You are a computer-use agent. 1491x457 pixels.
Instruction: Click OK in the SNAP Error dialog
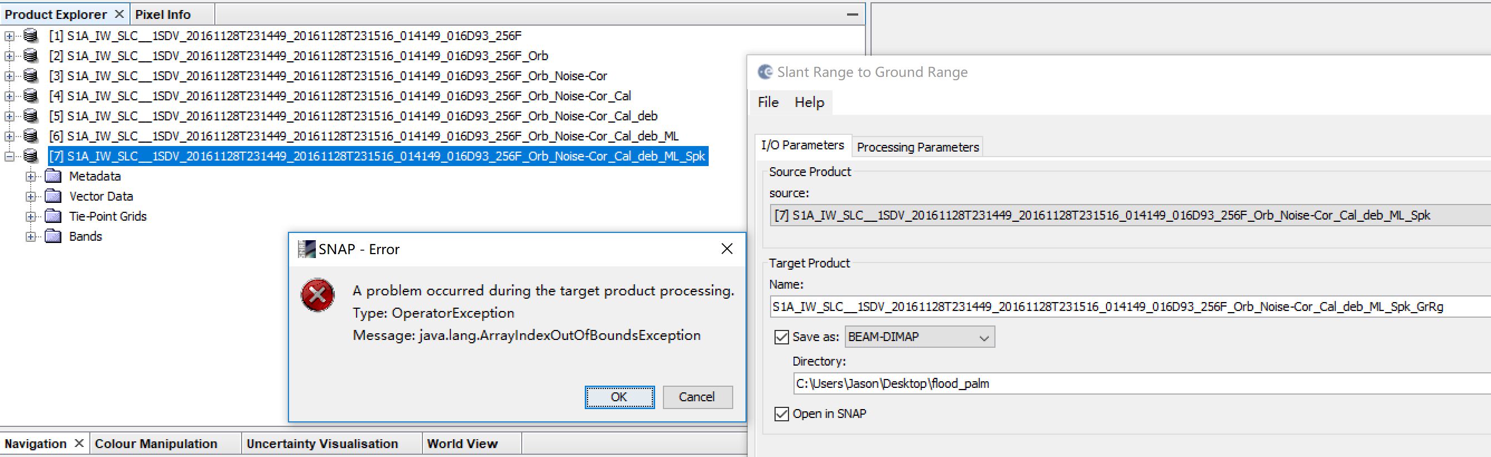click(x=619, y=397)
